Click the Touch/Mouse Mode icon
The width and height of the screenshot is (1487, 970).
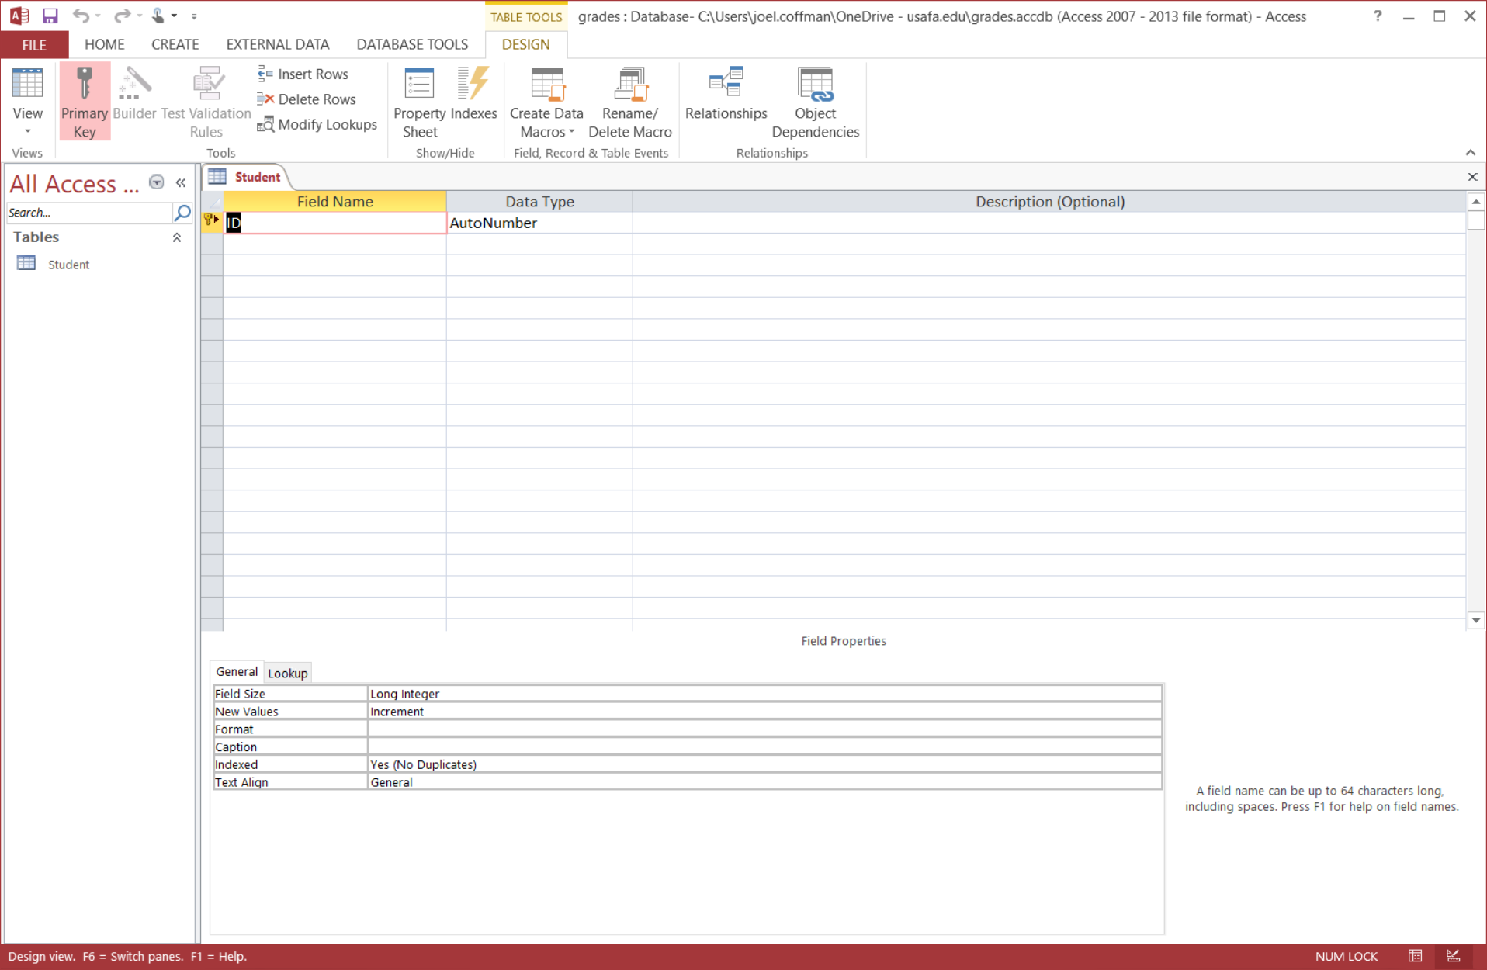158,16
